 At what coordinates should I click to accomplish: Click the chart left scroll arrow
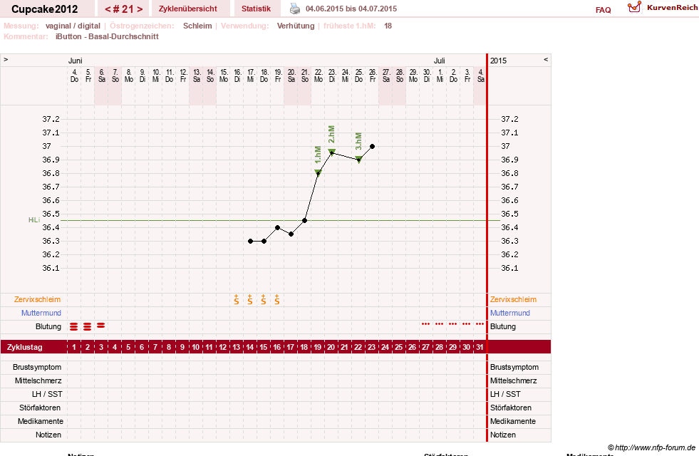(6, 59)
